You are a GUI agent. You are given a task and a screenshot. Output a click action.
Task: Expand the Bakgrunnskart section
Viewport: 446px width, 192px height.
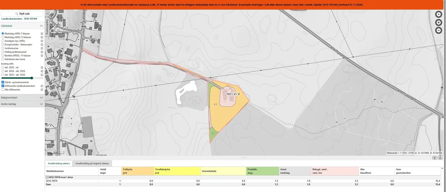(x=22, y=98)
